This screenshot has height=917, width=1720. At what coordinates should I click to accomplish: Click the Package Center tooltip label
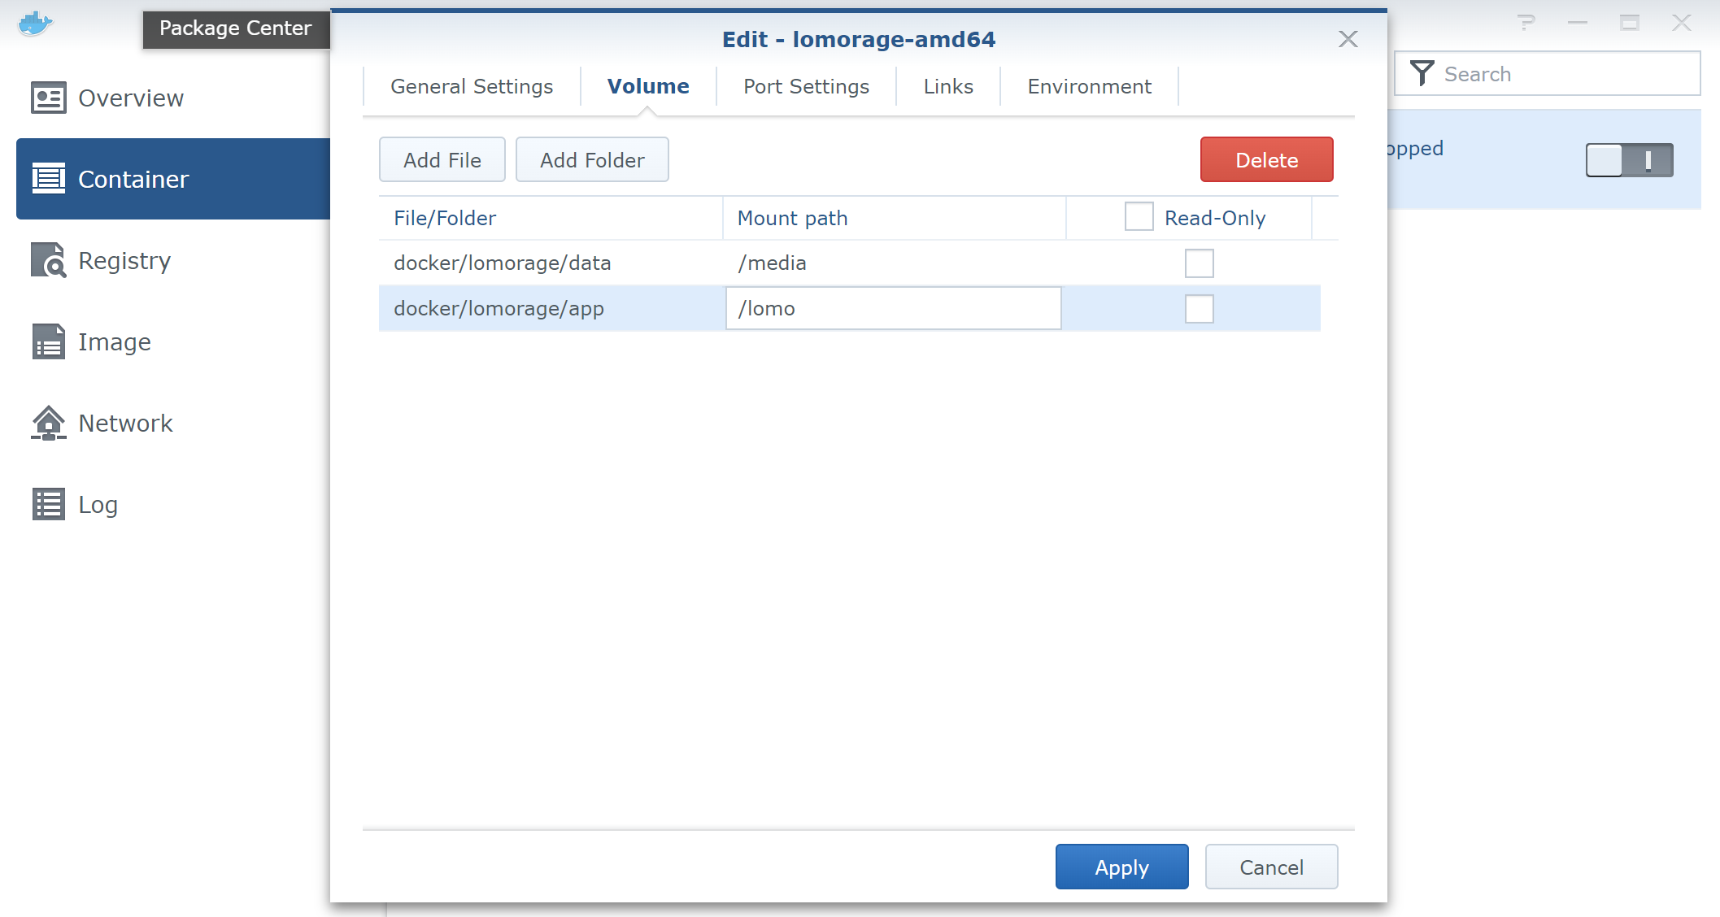[236, 28]
